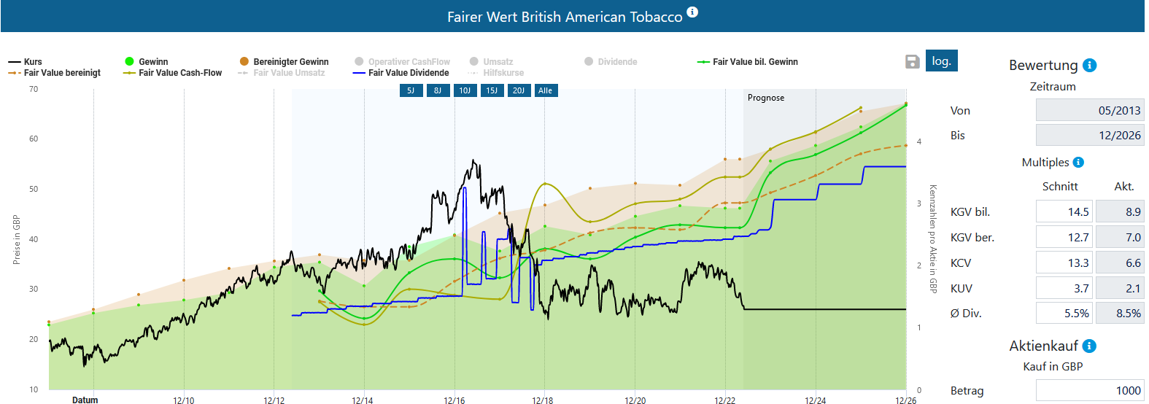This screenshot has height=404, width=1149.
Task: Click the Von date field
Action: (x=1090, y=110)
